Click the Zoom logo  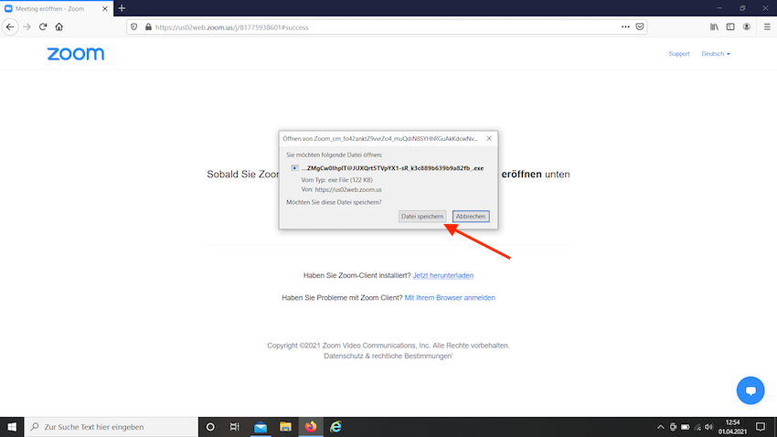[75, 54]
